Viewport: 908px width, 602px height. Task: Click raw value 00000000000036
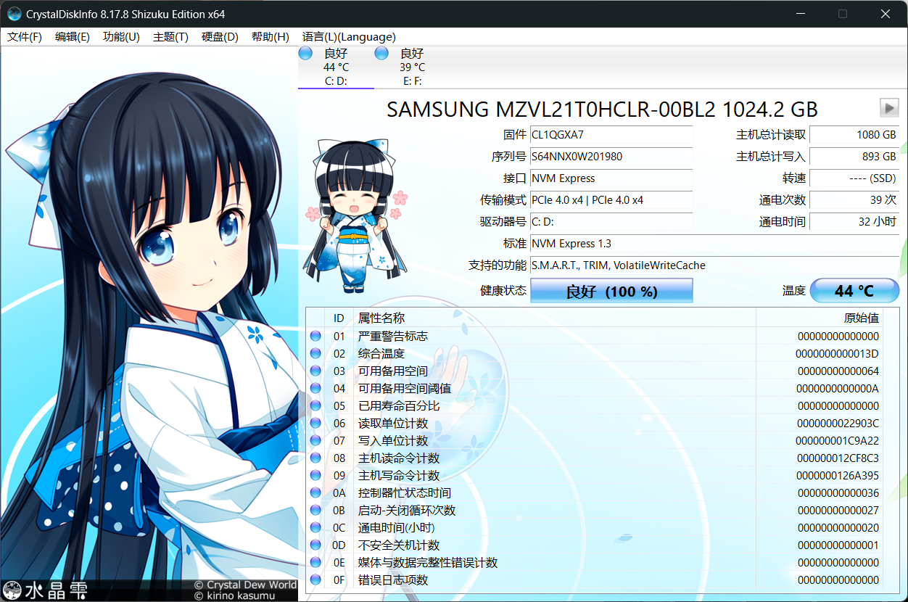pos(838,492)
